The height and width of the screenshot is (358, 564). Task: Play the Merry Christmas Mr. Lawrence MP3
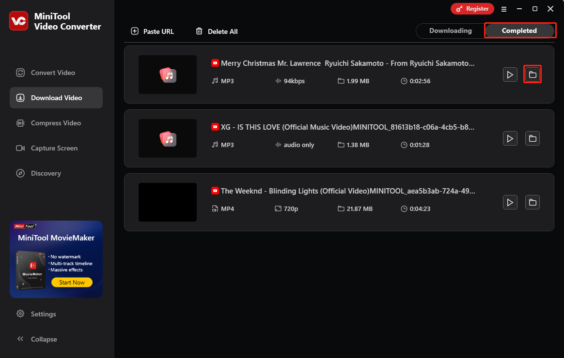click(x=510, y=75)
